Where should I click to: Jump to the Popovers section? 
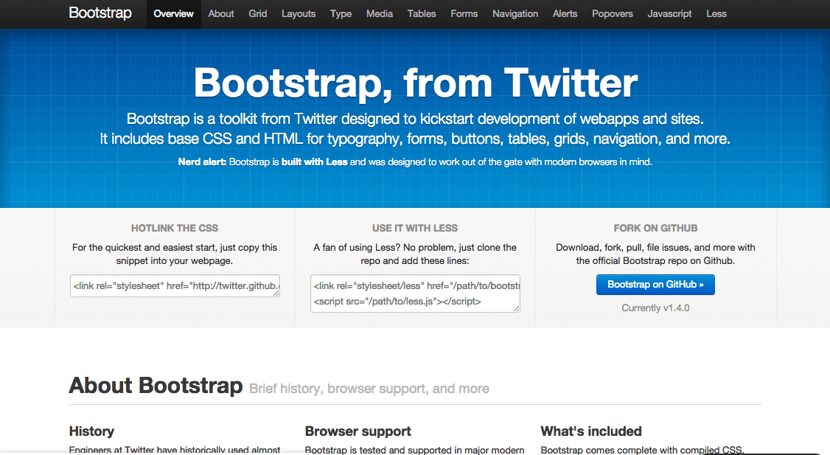tap(613, 14)
